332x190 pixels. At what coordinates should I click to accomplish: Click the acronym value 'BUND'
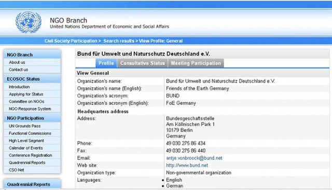pyautogui.click(x=173, y=96)
